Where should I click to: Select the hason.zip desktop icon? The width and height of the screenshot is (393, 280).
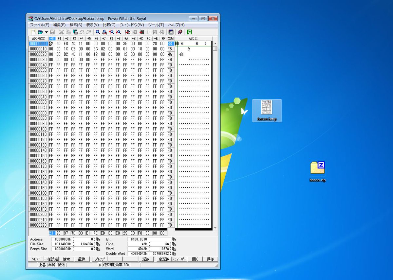318,171
